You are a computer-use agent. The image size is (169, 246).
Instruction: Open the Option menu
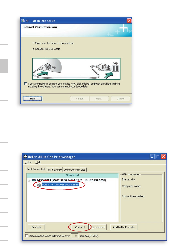point(28,162)
